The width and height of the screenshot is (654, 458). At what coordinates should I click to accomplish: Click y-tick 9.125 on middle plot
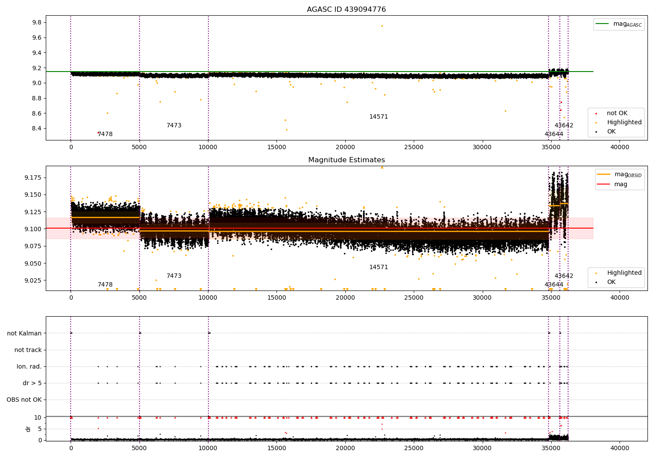(33, 212)
